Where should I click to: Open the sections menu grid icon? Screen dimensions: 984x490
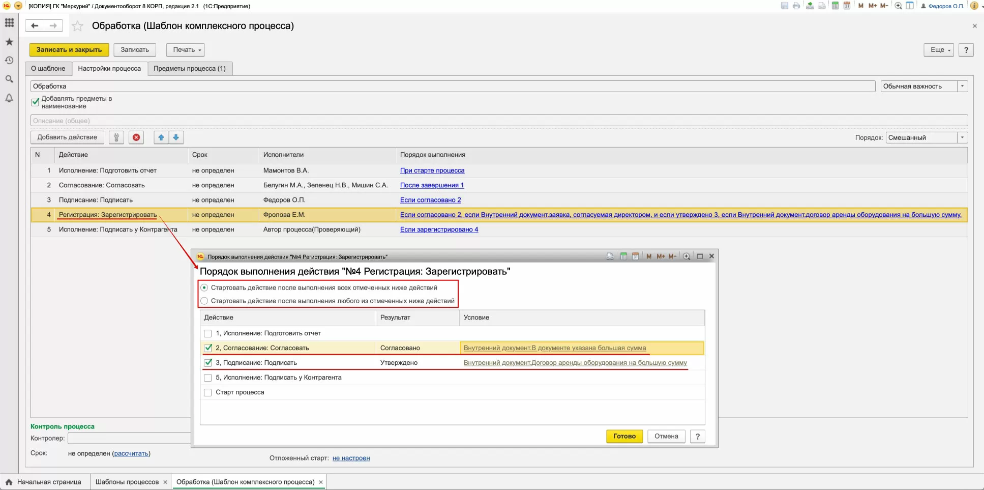click(x=9, y=23)
